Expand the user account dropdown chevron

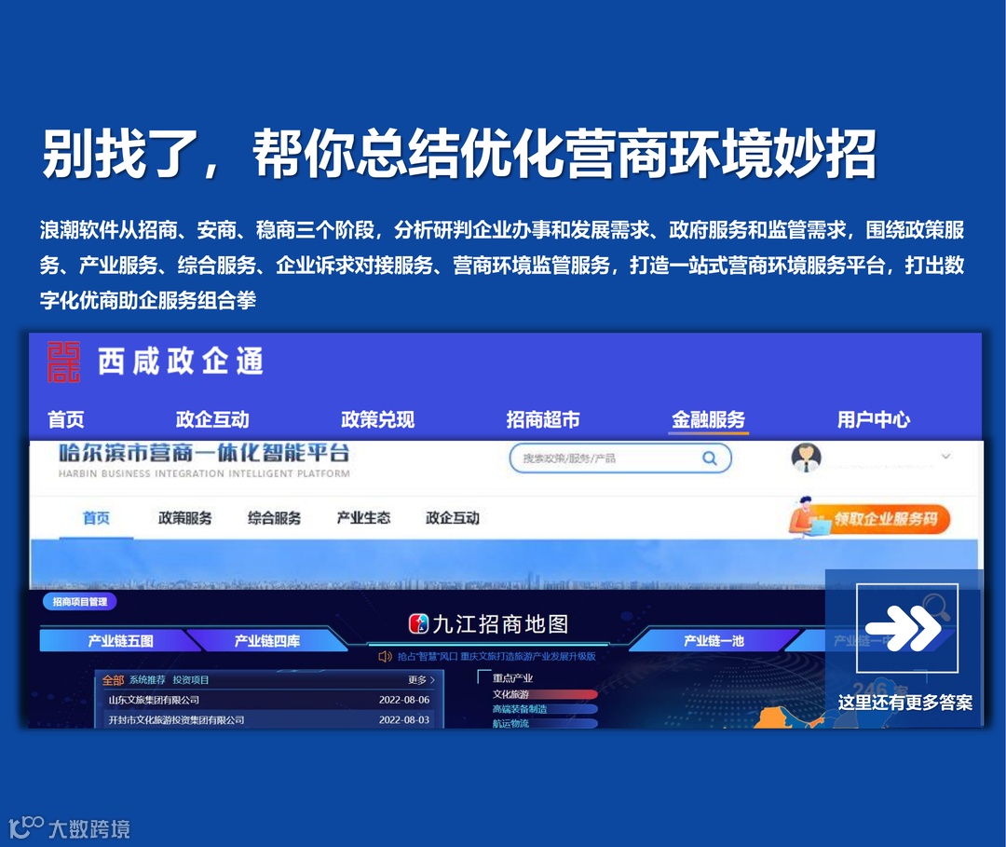click(x=945, y=457)
